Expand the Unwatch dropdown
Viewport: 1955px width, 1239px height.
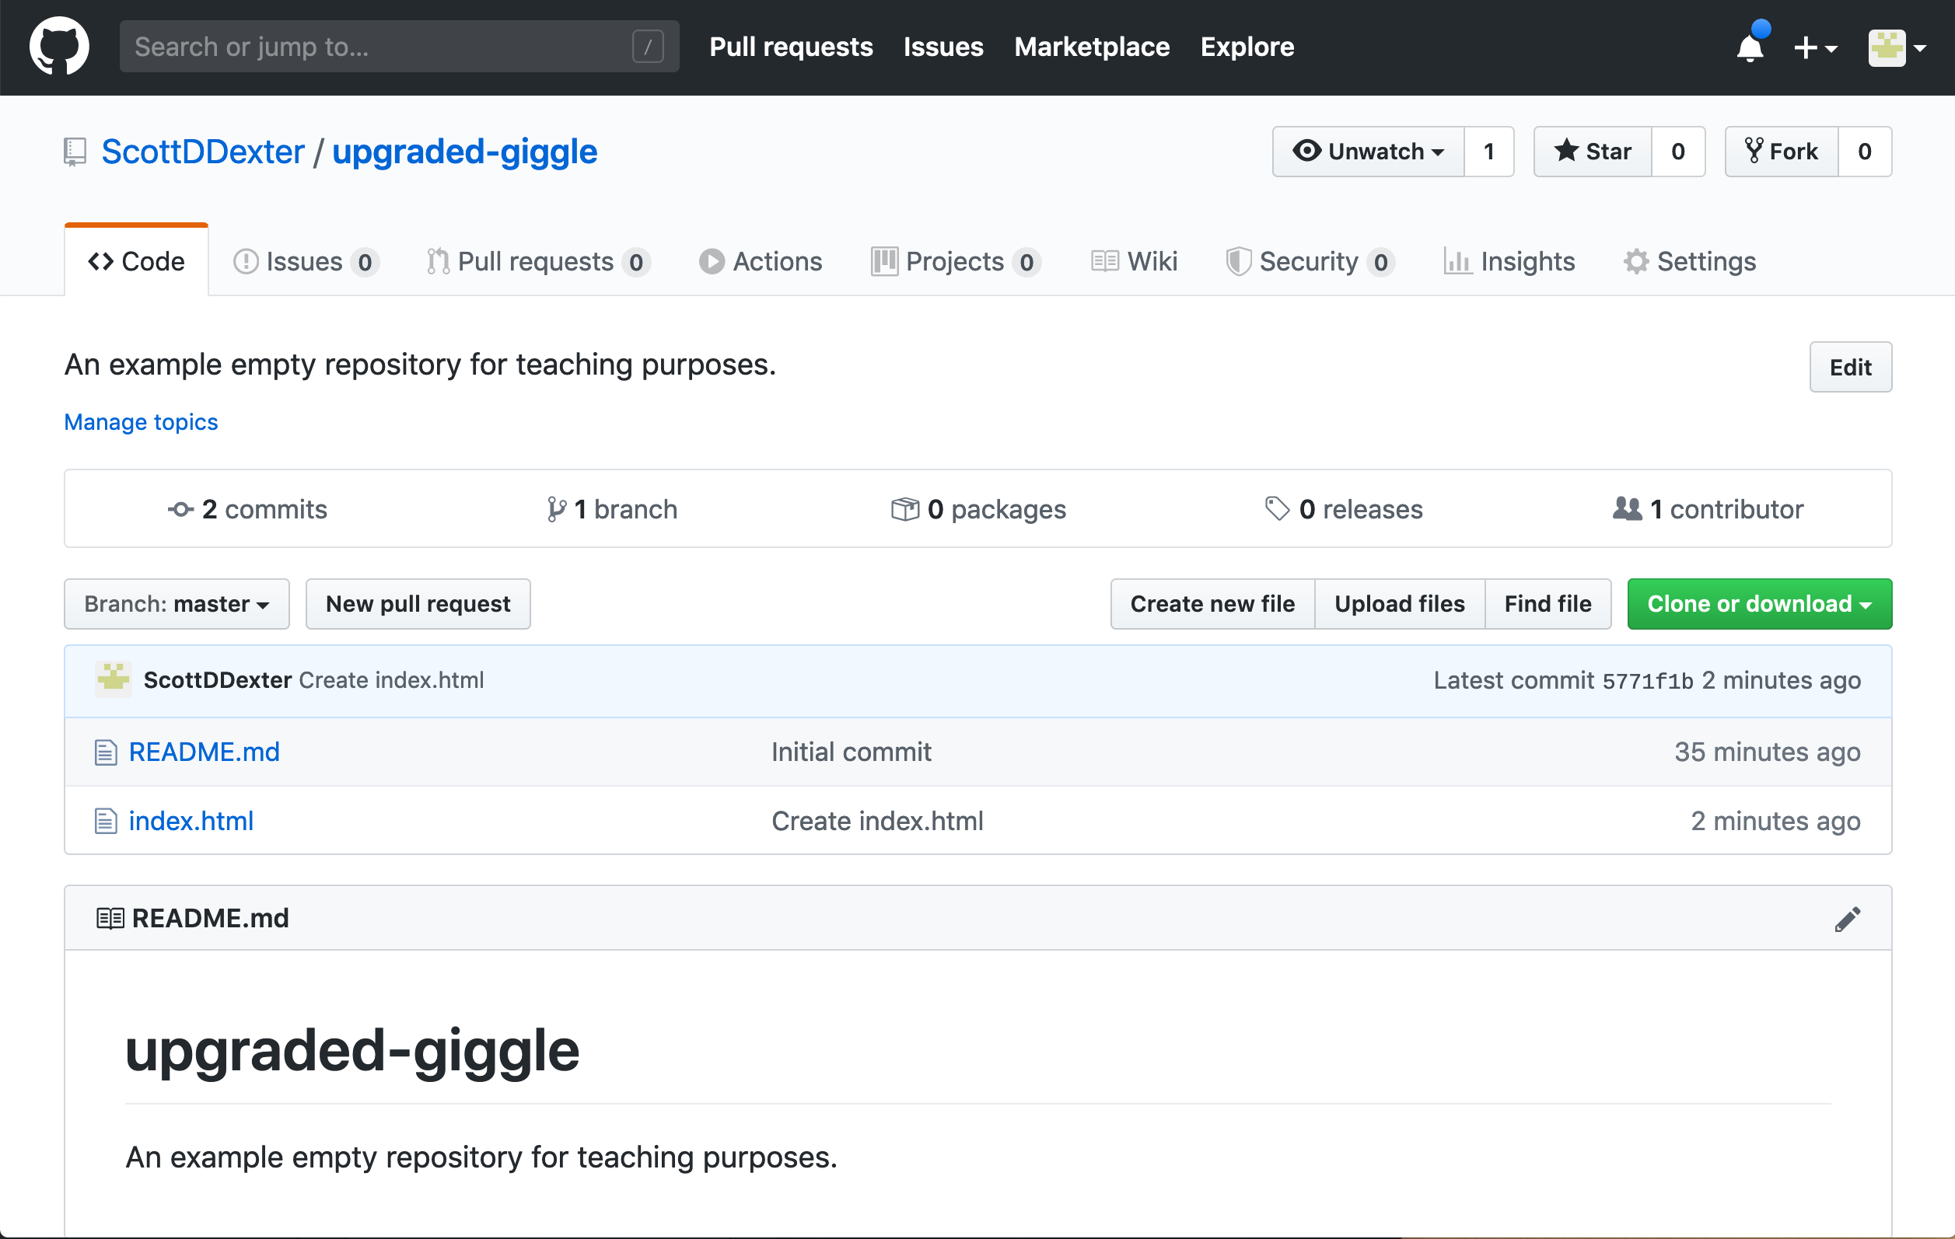1368,152
